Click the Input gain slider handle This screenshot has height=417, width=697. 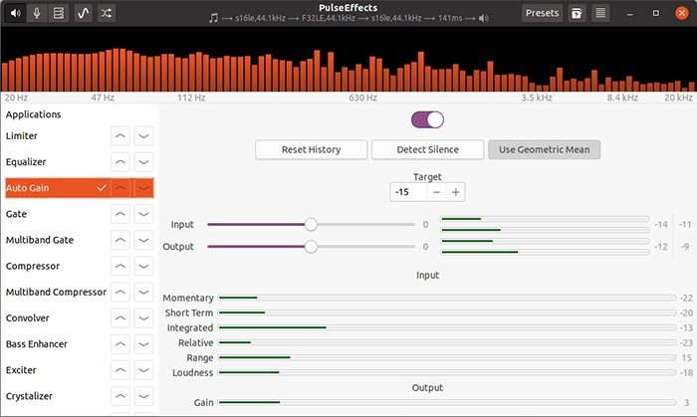tap(311, 224)
